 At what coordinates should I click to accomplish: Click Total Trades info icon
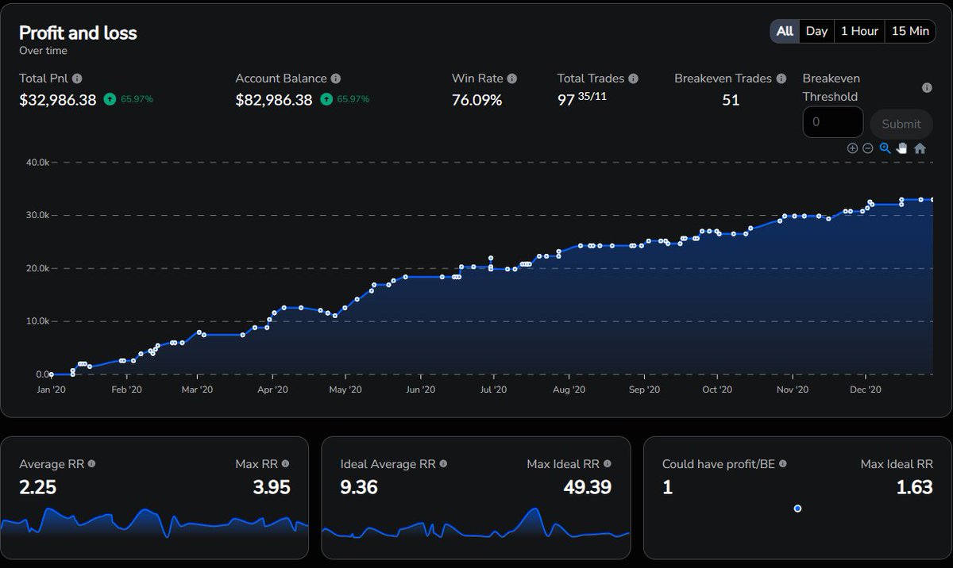click(633, 79)
